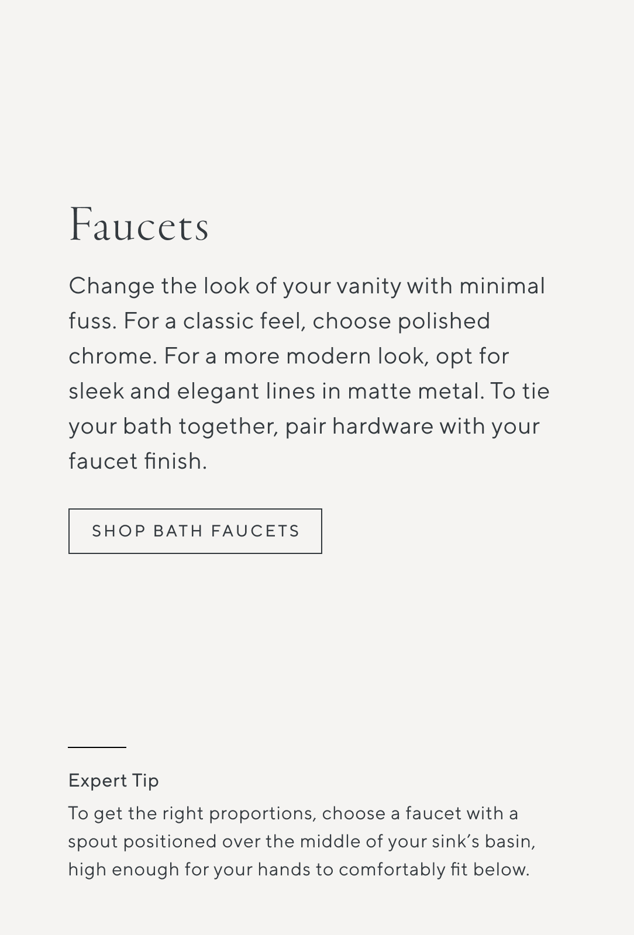Click the Expert Tip label
The height and width of the screenshot is (935, 634).
coord(113,781)
